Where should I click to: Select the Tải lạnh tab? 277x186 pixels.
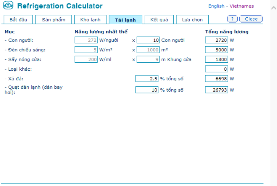[125, 20]
